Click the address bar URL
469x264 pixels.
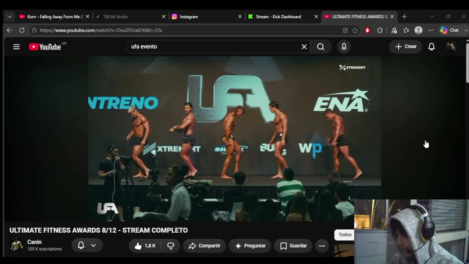(101, 30)
